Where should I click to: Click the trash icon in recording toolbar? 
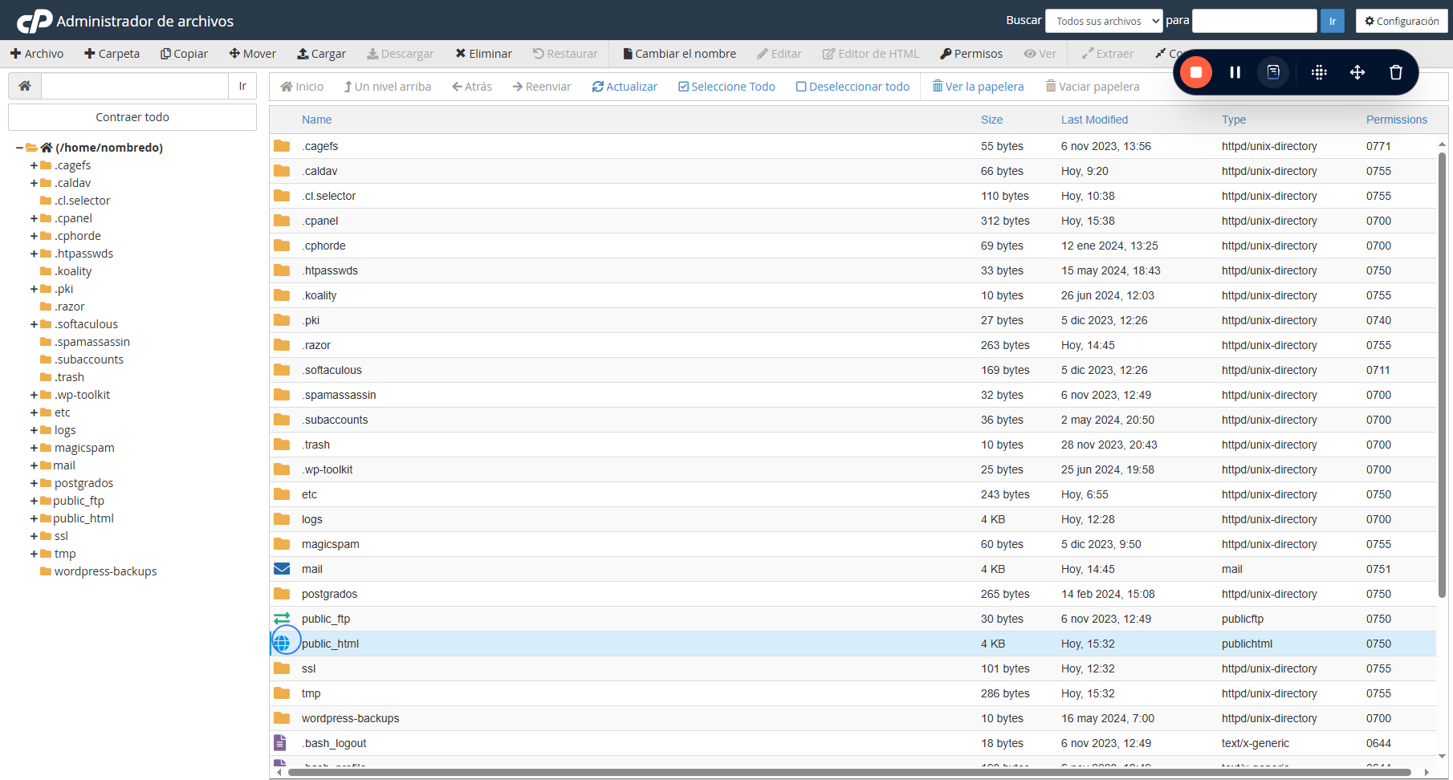pyautogui.click(x=1396, y=72)
